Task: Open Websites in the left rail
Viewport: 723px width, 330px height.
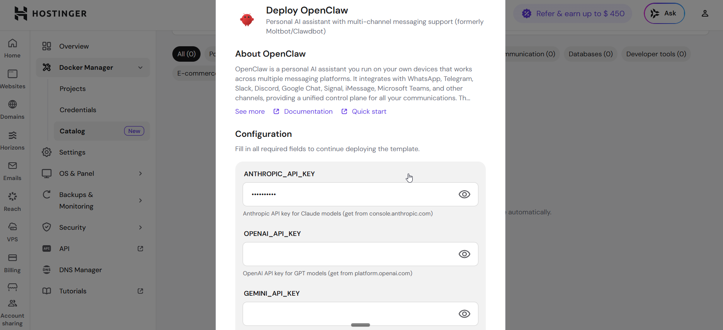Action: point(12,79)
